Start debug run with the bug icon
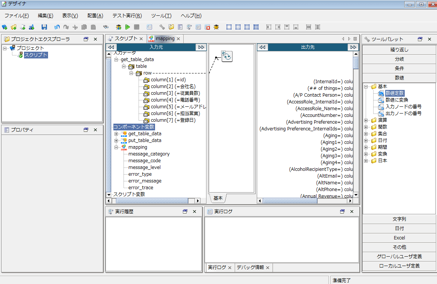Image resolution: width=437 pixels, height=284 pixels. [119, 27]
